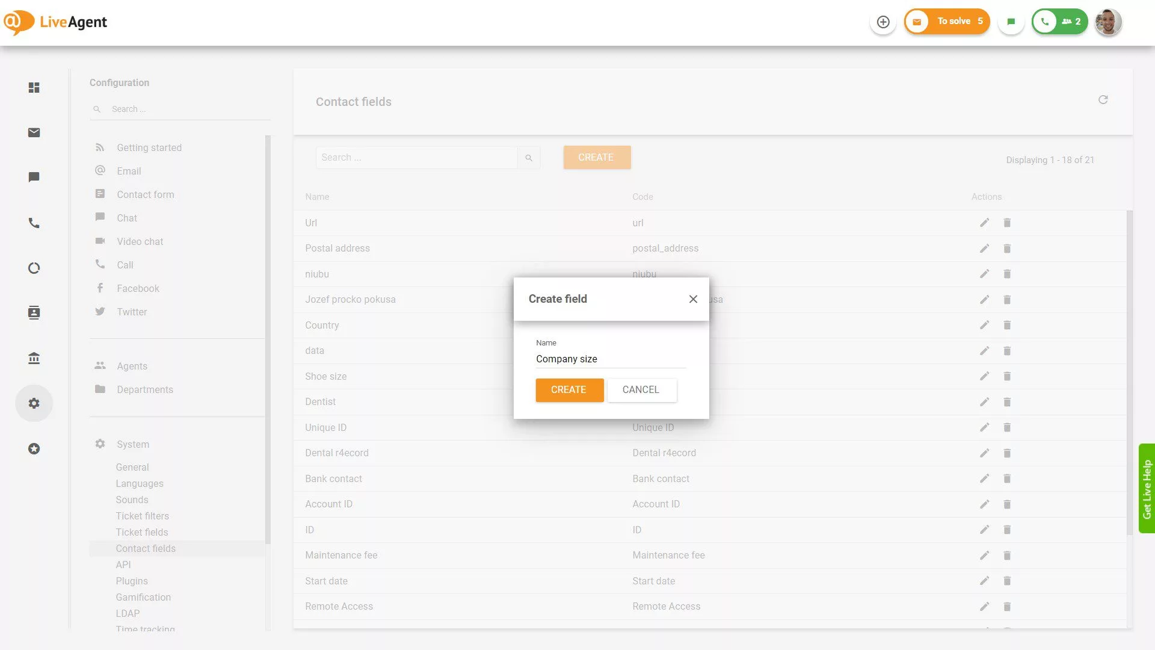The width and height of the screenshot is (1155, 650).
Task: Delete the Postal address field with trash icon
Action: click(x=1007, y=249)
